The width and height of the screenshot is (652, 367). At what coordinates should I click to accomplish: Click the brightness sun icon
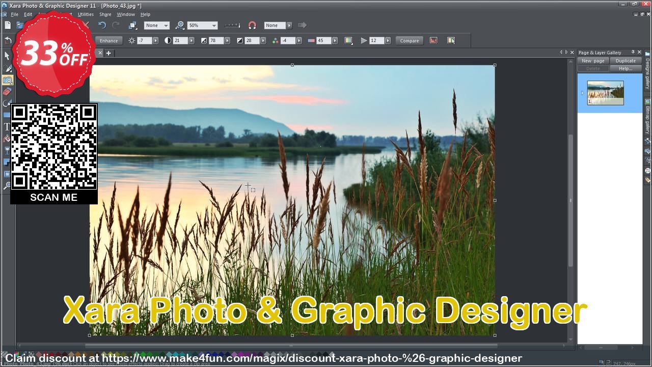click(x=132, y=40)
